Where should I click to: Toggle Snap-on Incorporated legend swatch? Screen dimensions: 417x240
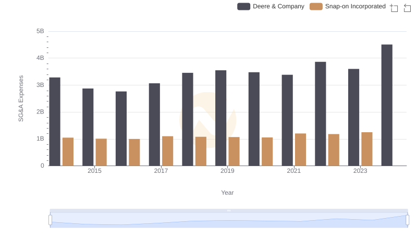pos(316,6)
